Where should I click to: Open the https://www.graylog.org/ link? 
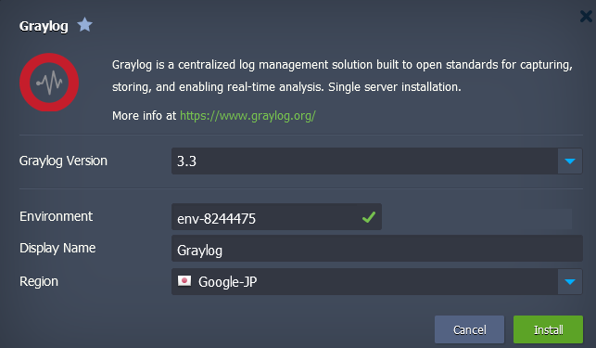tap(247, 115)
